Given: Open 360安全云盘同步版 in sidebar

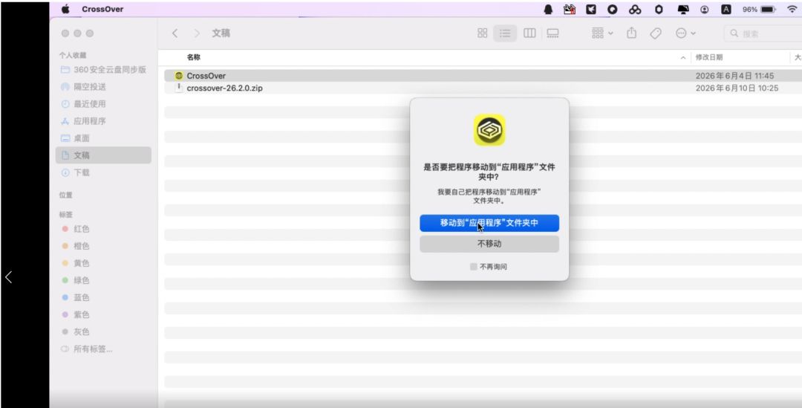Looking at the screenshot, I should pos(103,70).
